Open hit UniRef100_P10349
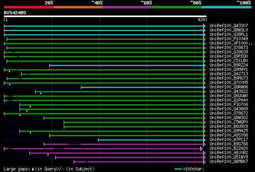 pyautogui.click(x=229, y=39)
